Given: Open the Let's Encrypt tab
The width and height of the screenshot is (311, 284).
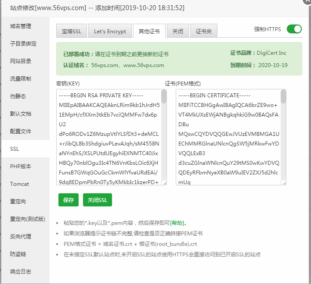Looking at the screenshot, I should coord(110,32).
